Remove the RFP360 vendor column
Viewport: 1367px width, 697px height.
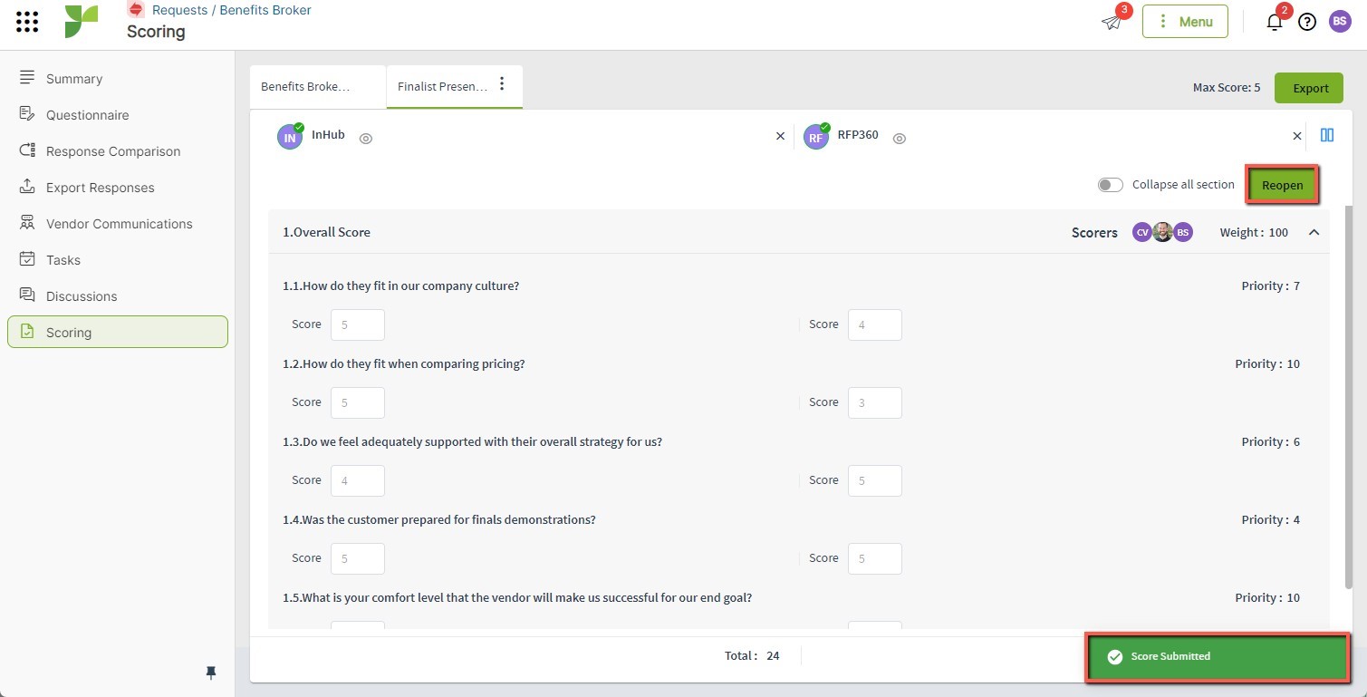pos(1297,136)
